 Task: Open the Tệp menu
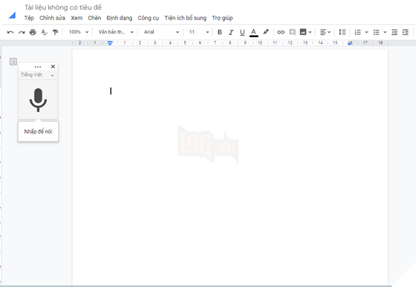point(29,18)
